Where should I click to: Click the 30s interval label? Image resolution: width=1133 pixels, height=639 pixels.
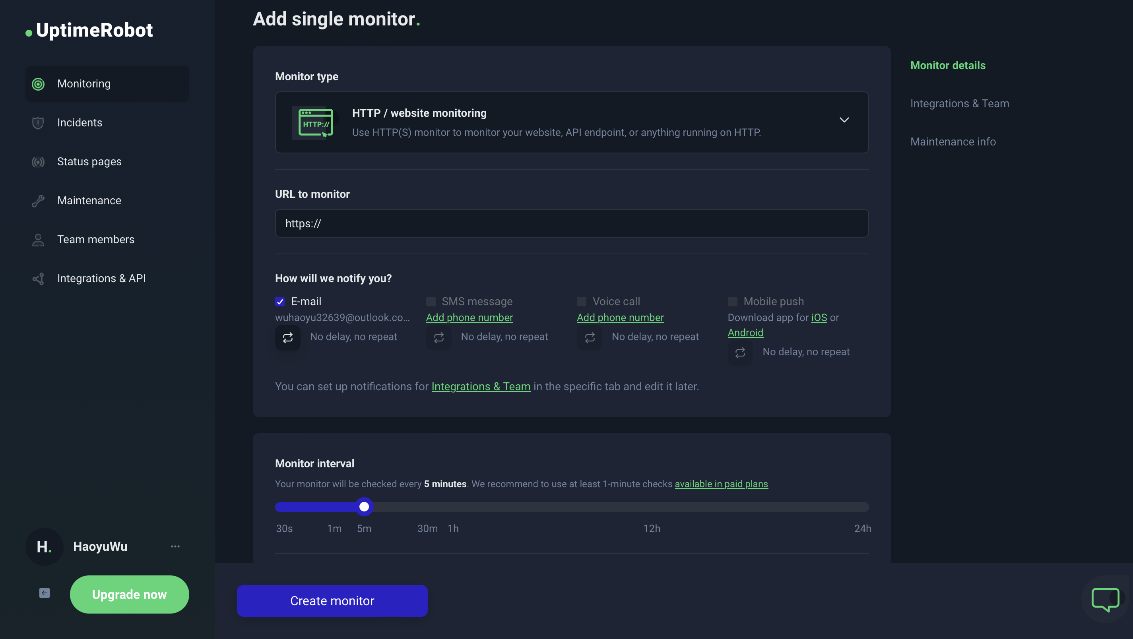click(284, 528)
